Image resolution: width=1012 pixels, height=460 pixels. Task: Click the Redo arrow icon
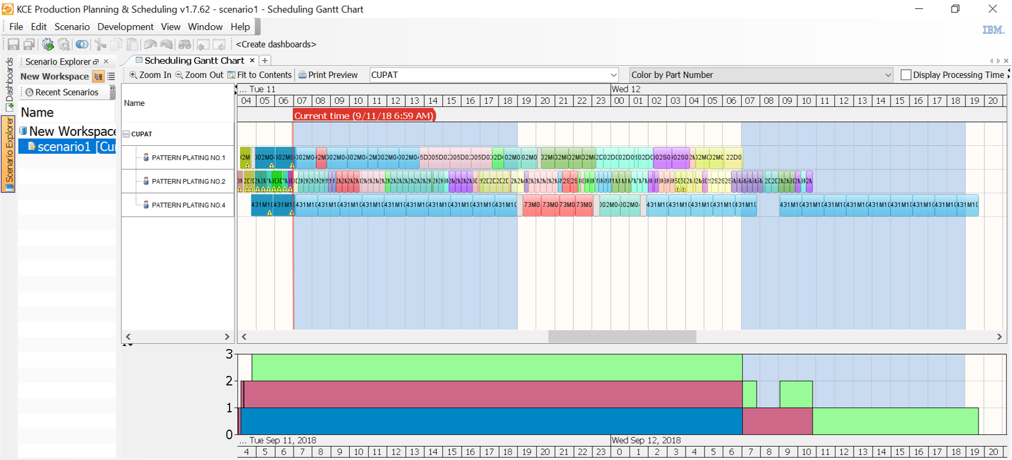[167, 44]
